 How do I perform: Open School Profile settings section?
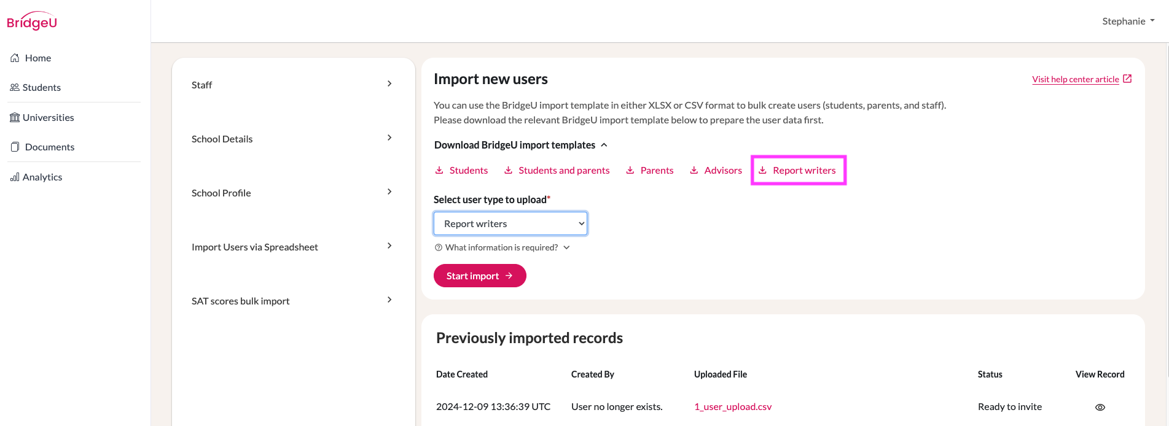coord(294,193)
